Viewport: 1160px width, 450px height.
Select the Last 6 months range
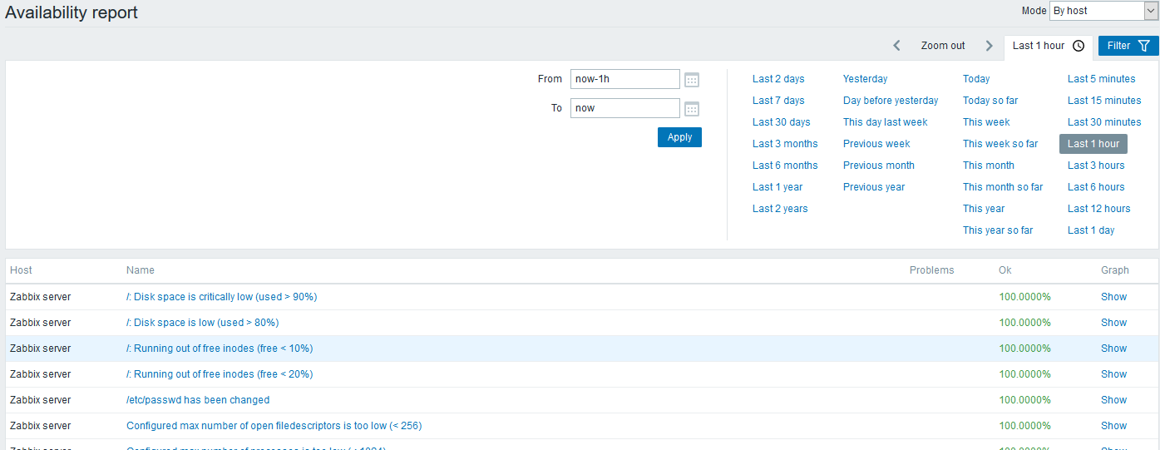pyautogui.click(x=785, y=166)
